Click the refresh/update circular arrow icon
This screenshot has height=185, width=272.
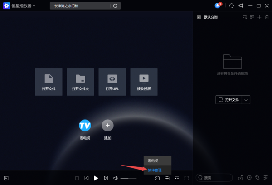(231, 6)
